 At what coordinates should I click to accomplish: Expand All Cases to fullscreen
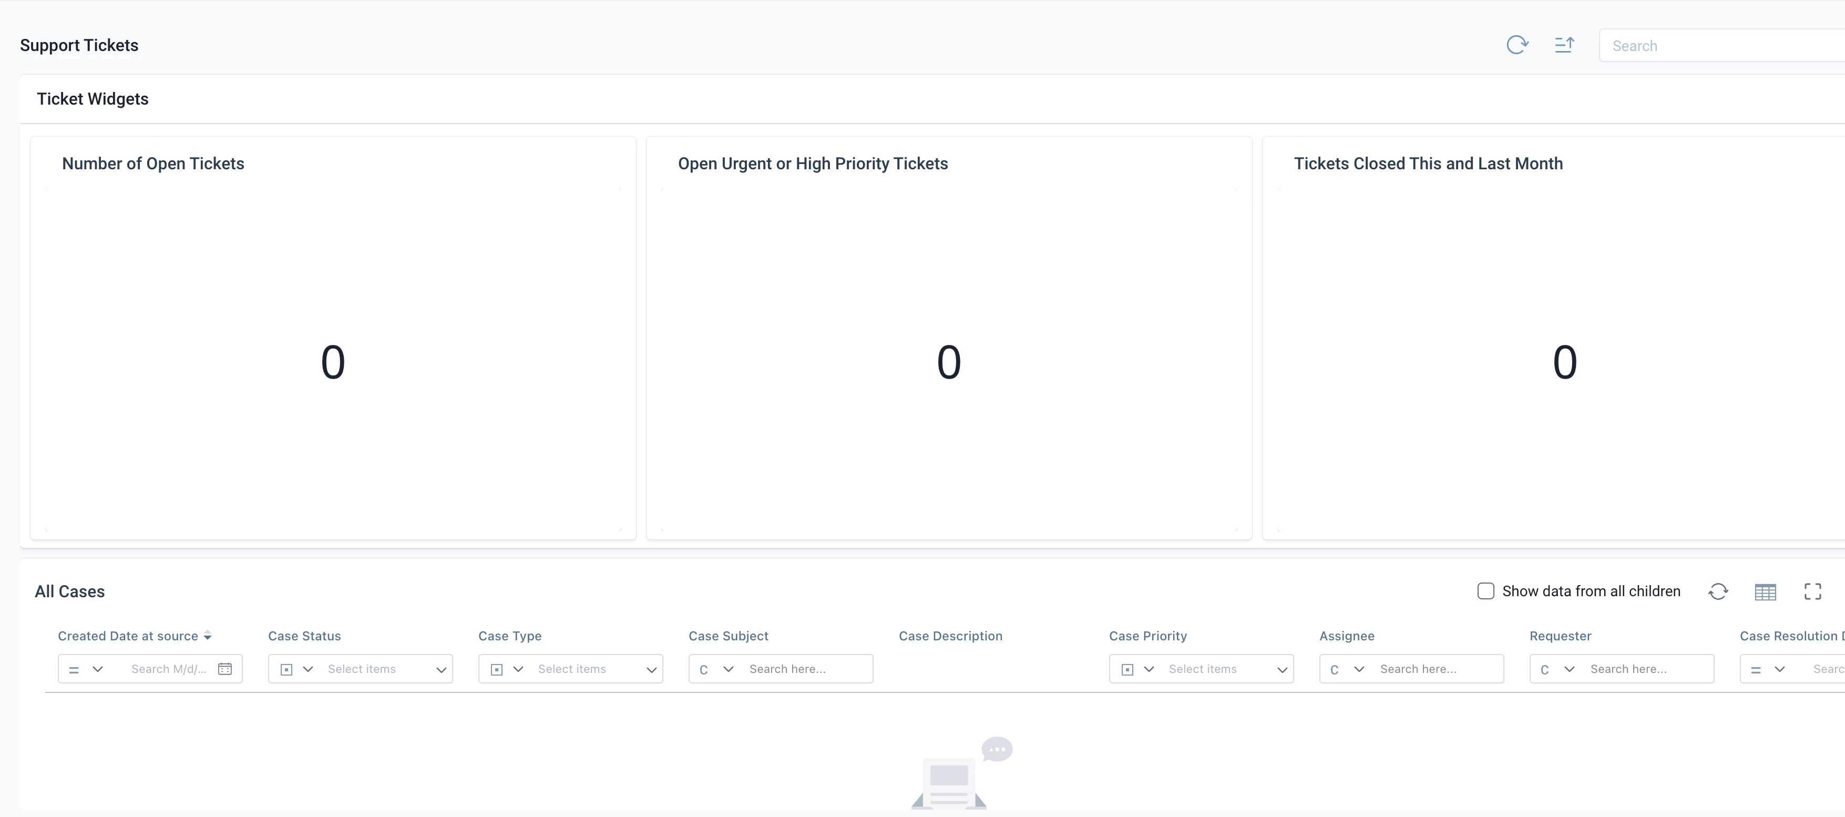tap(1812, 591)
